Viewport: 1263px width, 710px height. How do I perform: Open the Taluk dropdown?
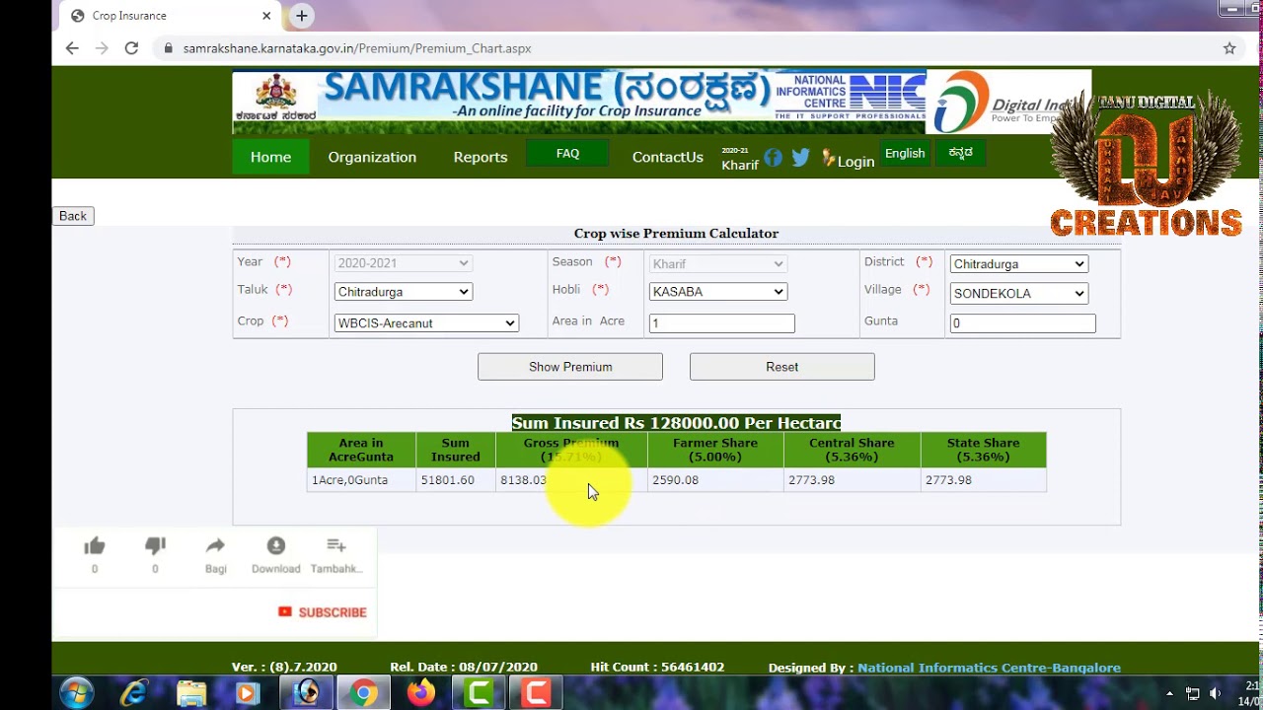403,292
